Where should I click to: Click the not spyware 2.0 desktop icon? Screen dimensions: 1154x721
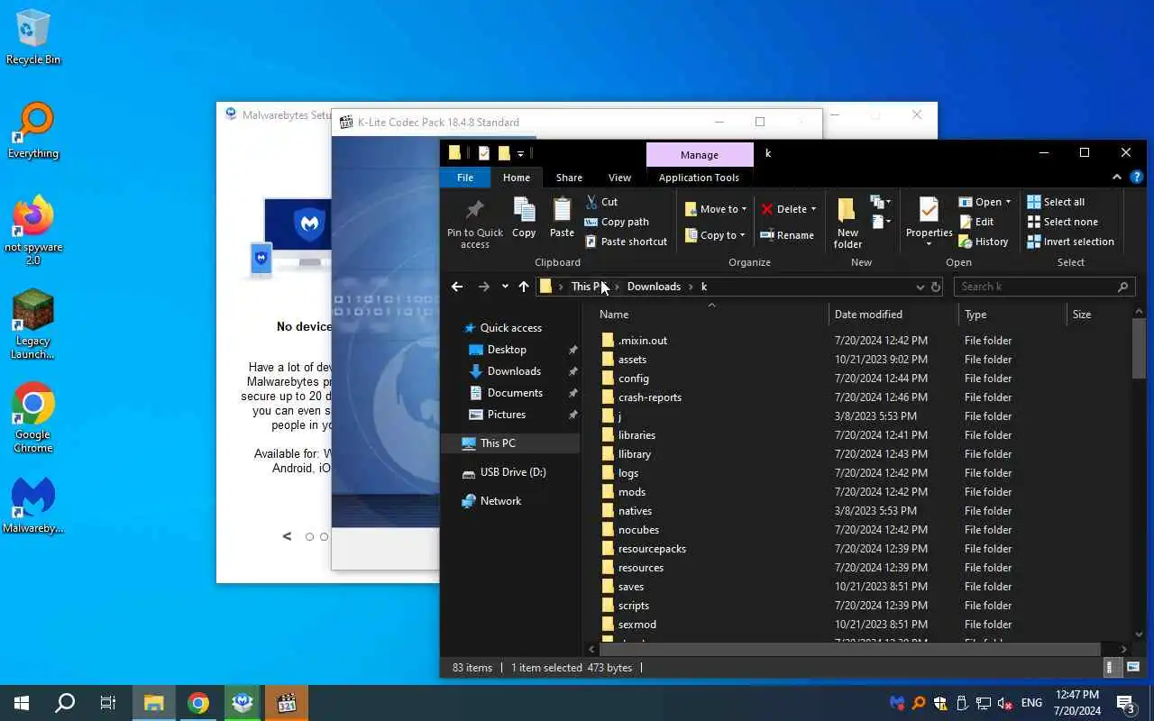[x=33, y=231]
